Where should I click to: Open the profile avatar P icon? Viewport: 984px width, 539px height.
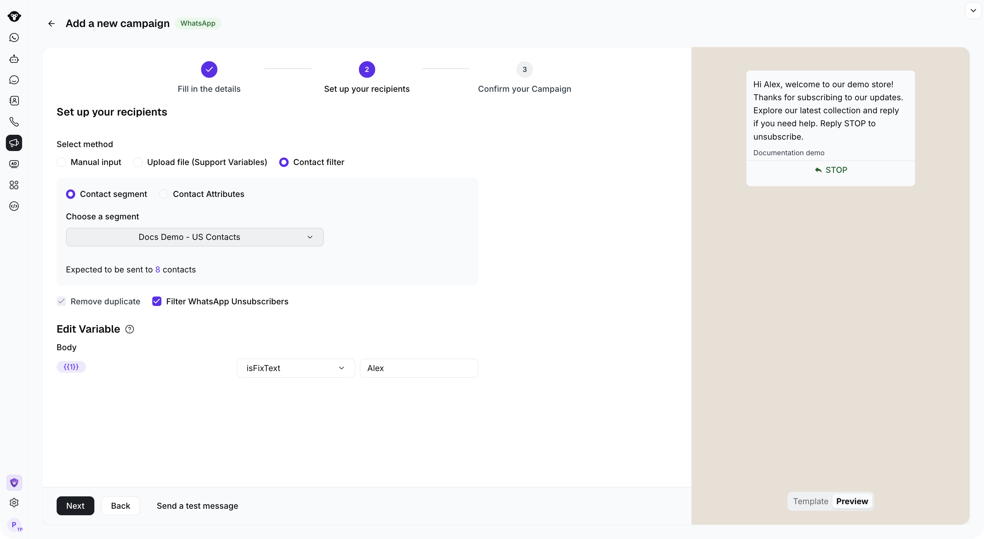click(x=14, y=525)
